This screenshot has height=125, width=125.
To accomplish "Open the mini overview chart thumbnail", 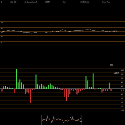I will coord(62,120).
